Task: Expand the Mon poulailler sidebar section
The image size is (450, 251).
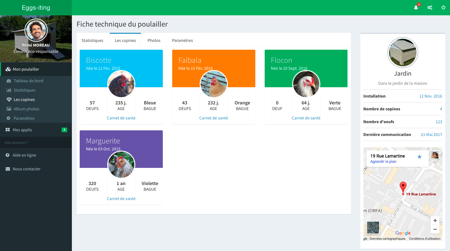Action: (26, 69)
